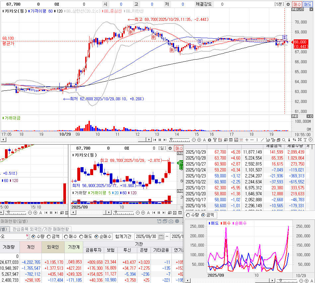Click the 금융투자 column header

(94, 250)
